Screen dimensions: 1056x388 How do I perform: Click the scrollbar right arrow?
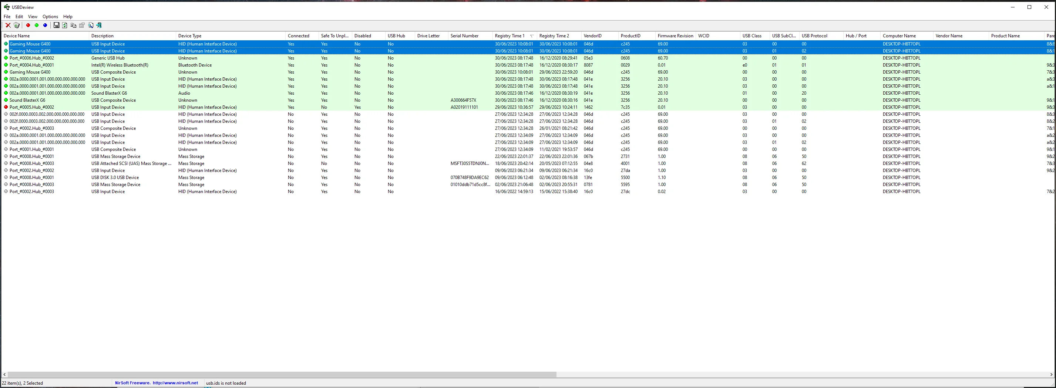point(1052,374)
